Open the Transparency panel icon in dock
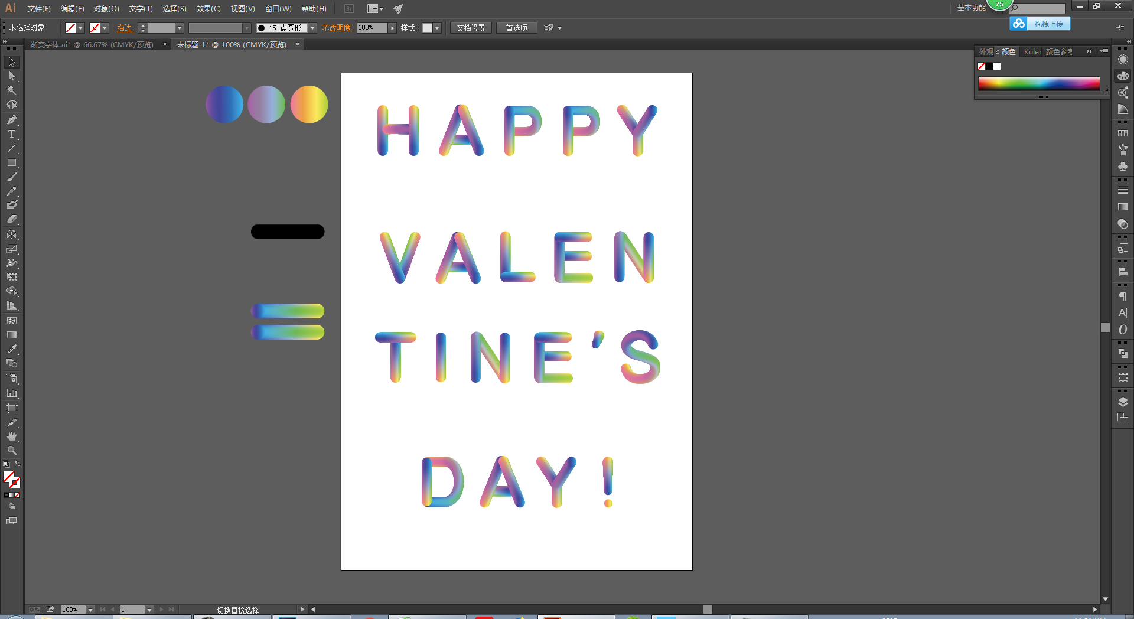This screenshot has width=1134, height=619. tap(1123, 224)
